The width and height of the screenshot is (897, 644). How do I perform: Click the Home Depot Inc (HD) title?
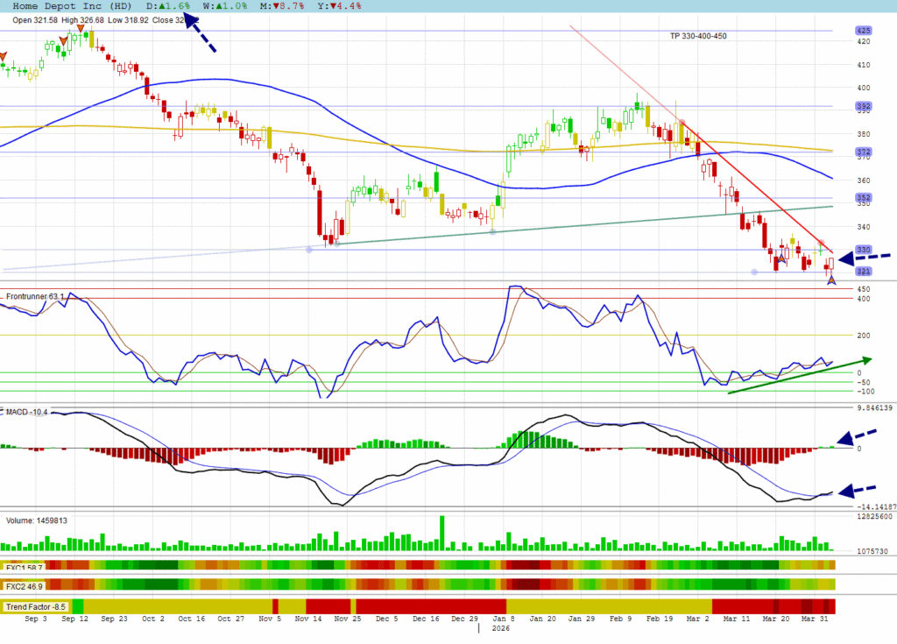(x=73, y=5)
